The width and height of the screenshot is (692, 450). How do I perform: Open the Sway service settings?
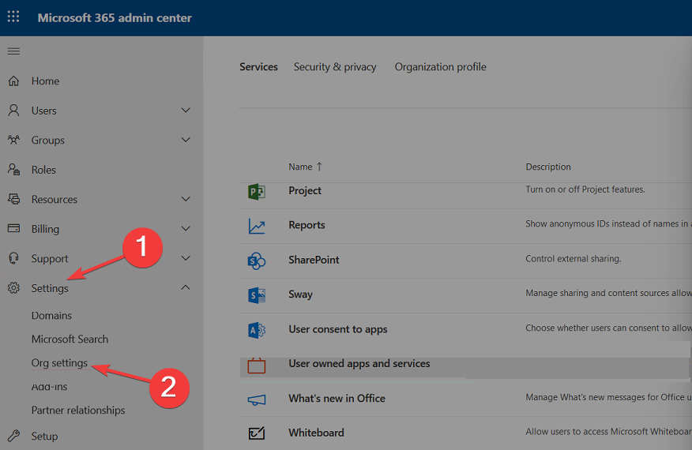pos(300,294)
